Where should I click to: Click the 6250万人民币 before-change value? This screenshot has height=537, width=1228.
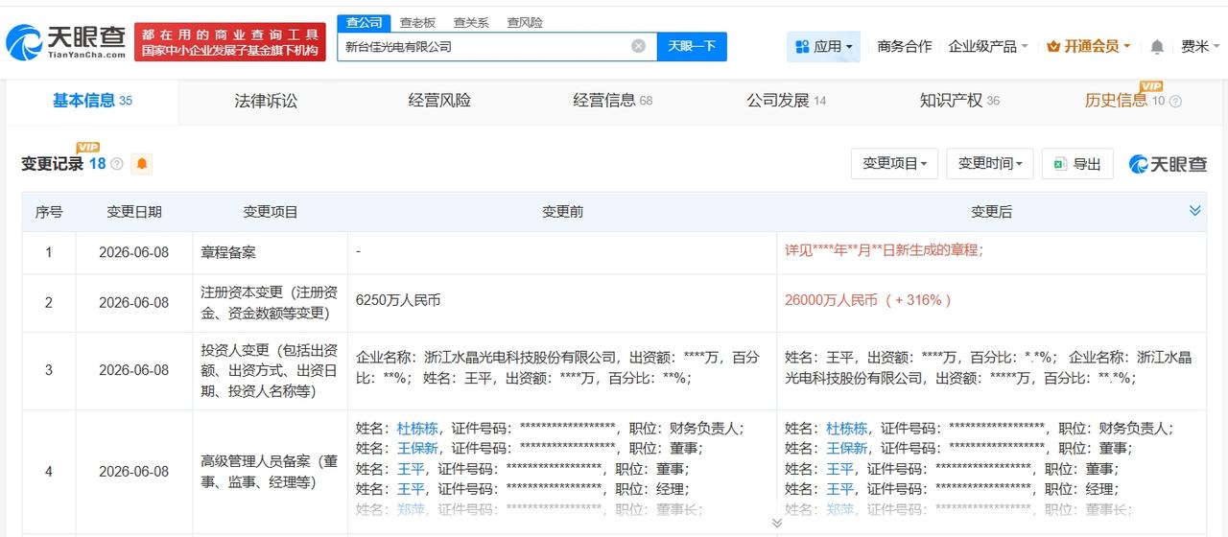(398, 300)
